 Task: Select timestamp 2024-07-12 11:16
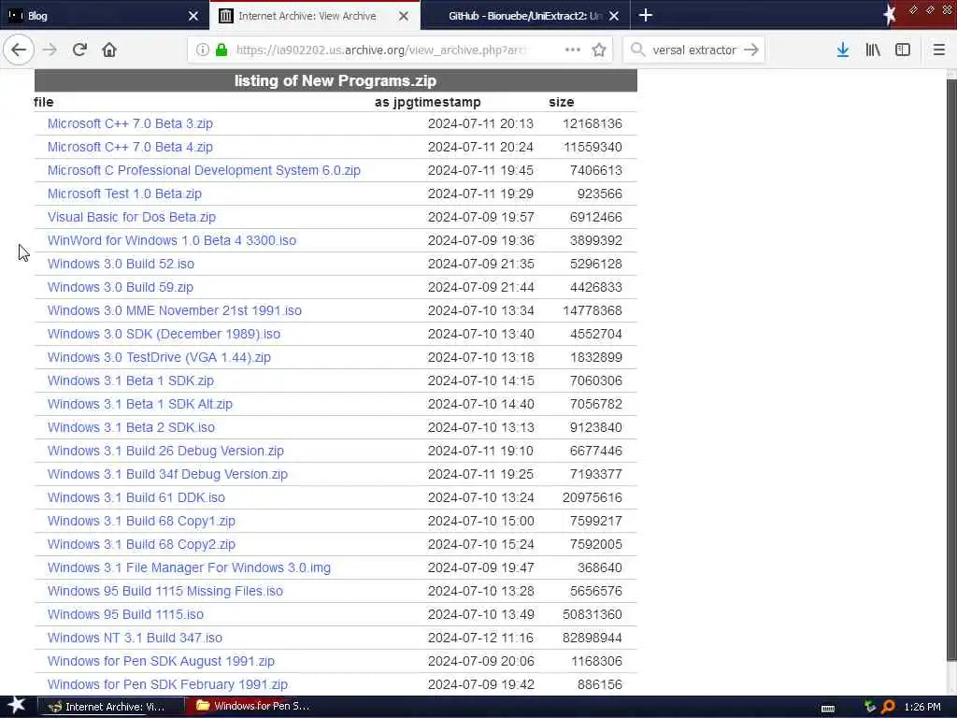point(480,638)
